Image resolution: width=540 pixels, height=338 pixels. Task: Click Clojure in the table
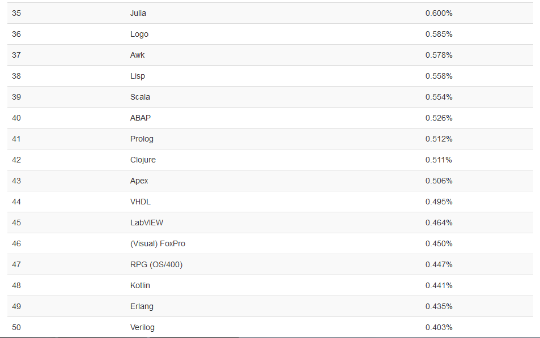[x=143, y=160]
